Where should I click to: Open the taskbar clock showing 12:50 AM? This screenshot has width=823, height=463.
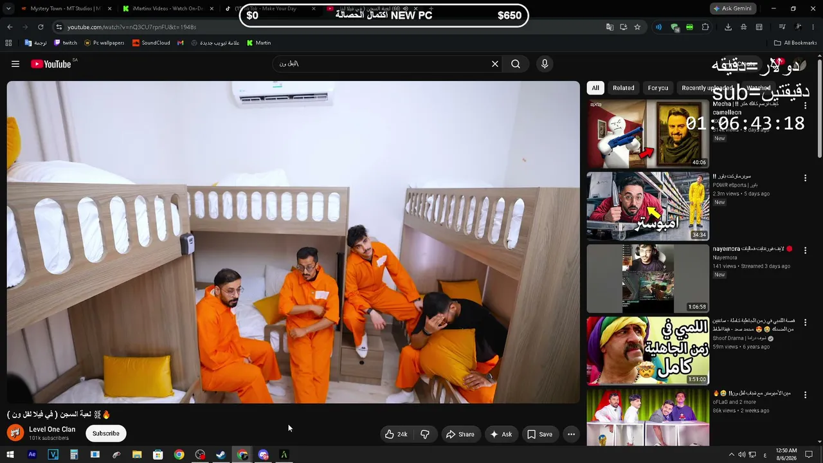tap(786, 455)
